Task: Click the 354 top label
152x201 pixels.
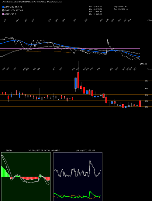Action: point(129,20)
